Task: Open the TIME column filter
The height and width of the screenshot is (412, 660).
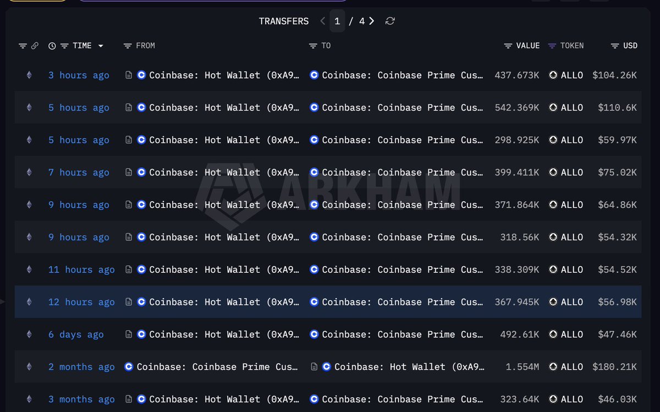Action: 64,46
